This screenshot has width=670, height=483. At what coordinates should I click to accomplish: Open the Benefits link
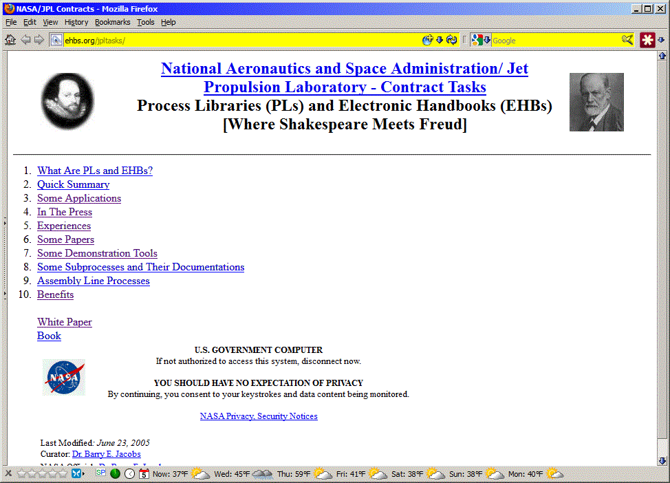click(x=55, y=294)
